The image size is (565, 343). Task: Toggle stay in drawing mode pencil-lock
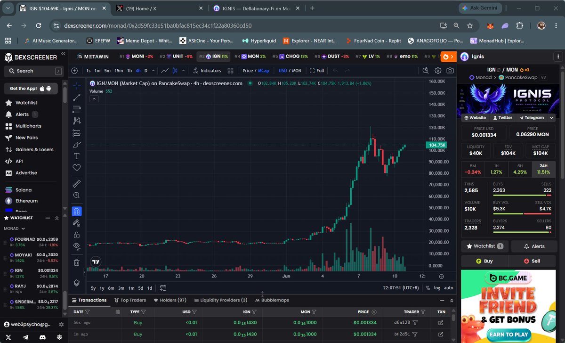[x=77, y=223]
